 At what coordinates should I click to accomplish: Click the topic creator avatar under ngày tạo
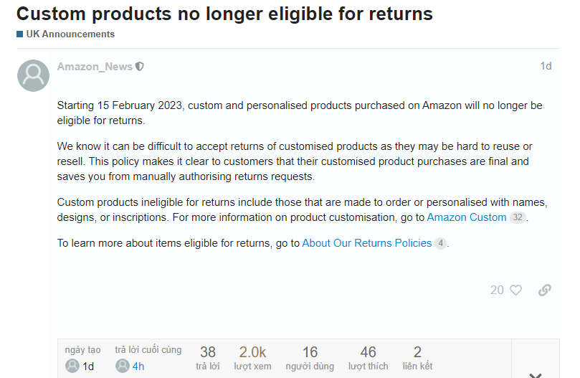(72, 366)
